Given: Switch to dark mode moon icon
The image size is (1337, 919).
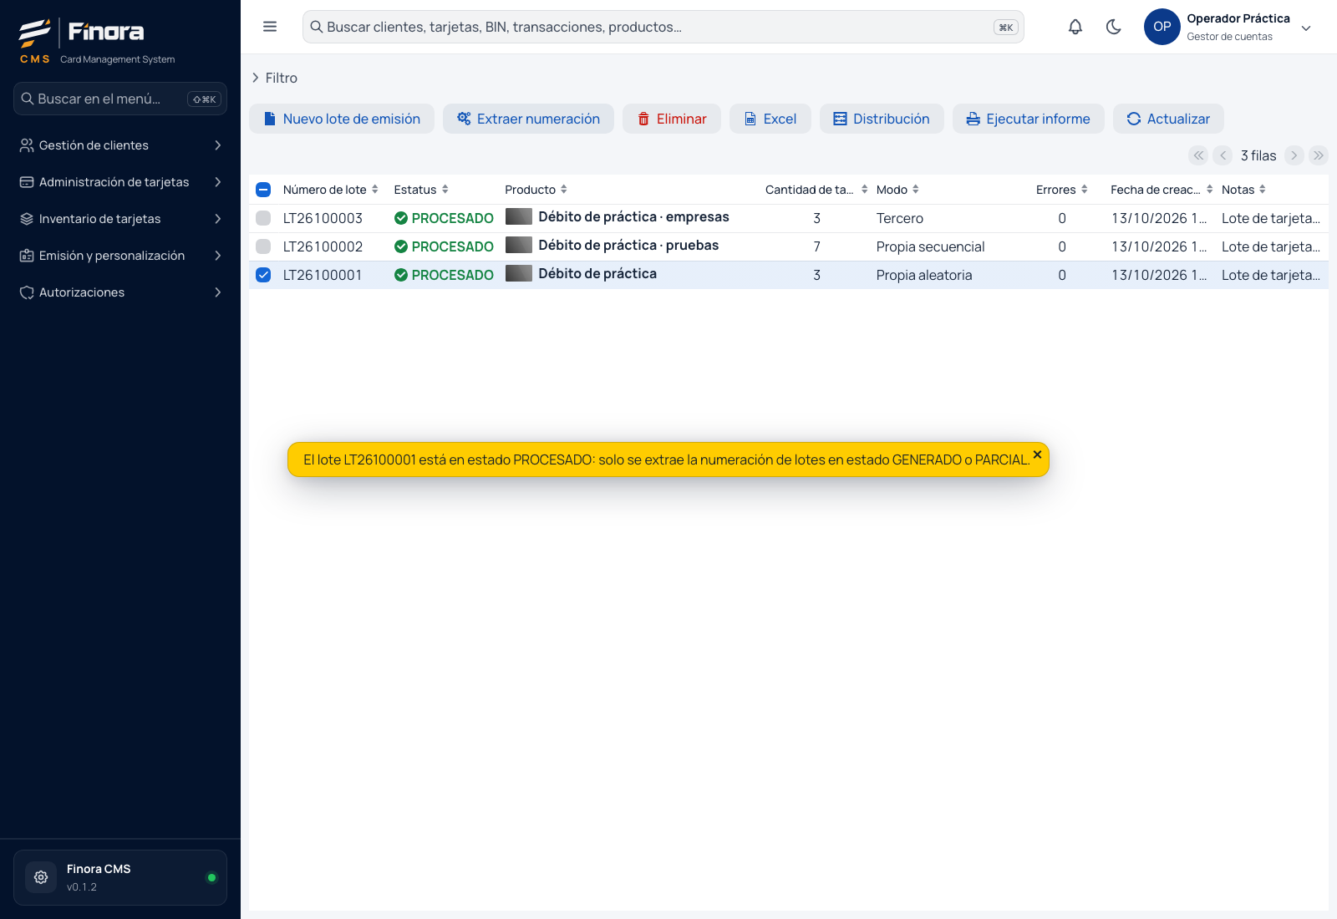Looking at the screenshot, I should [x=1114, y=27].
